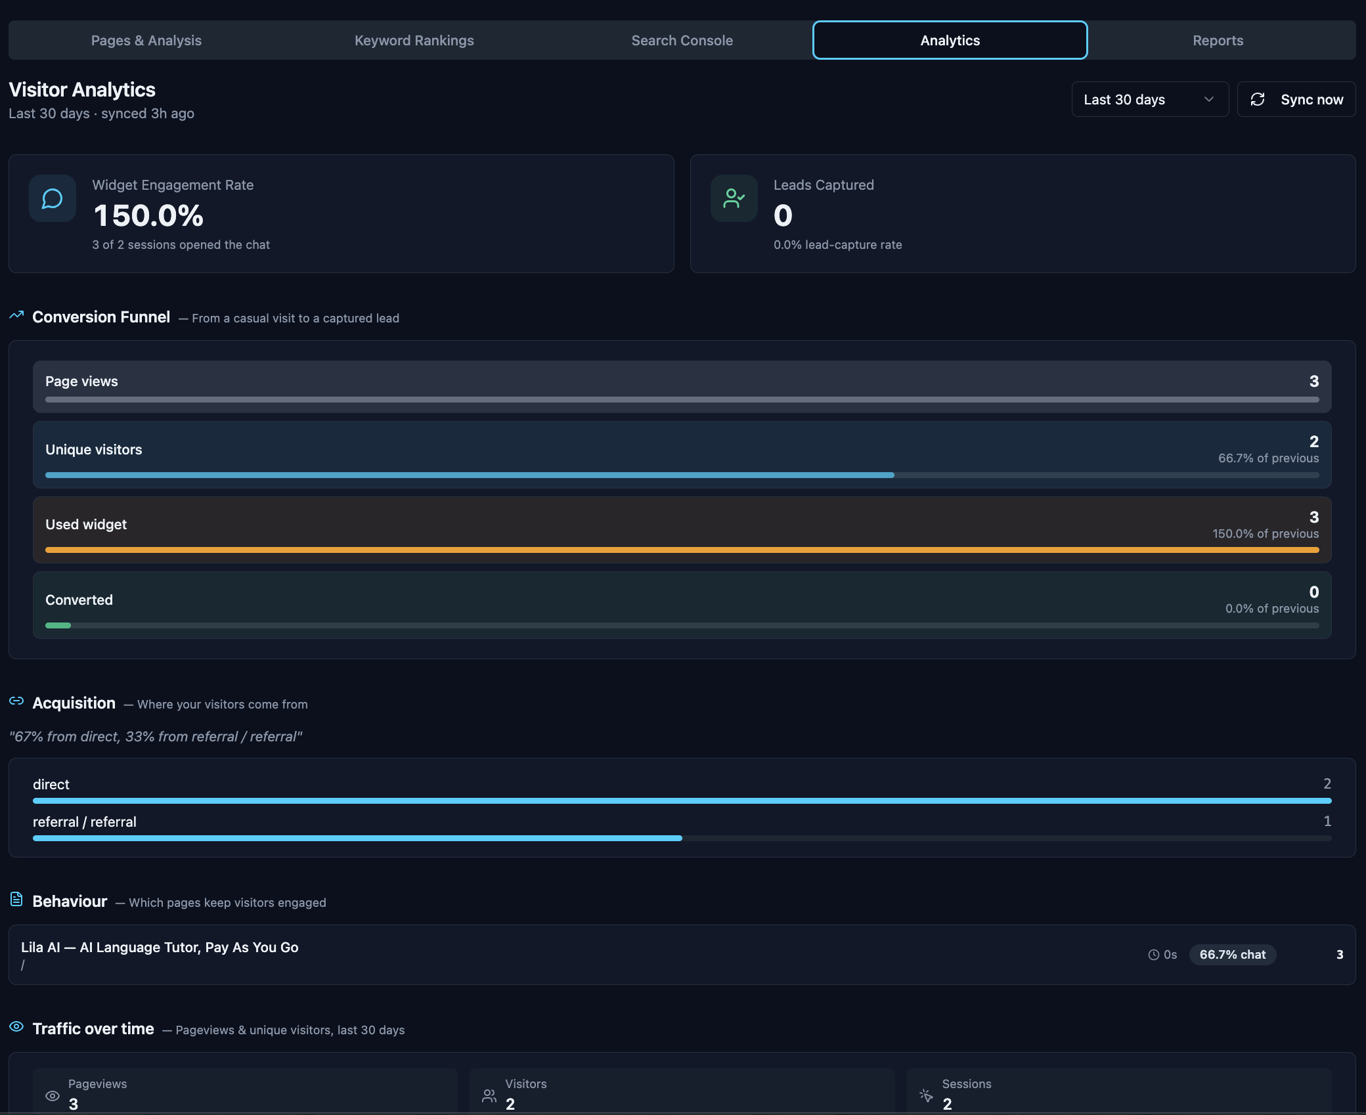
Task: Click the Sessions stat card
Action: [x=1119, y=1091]
